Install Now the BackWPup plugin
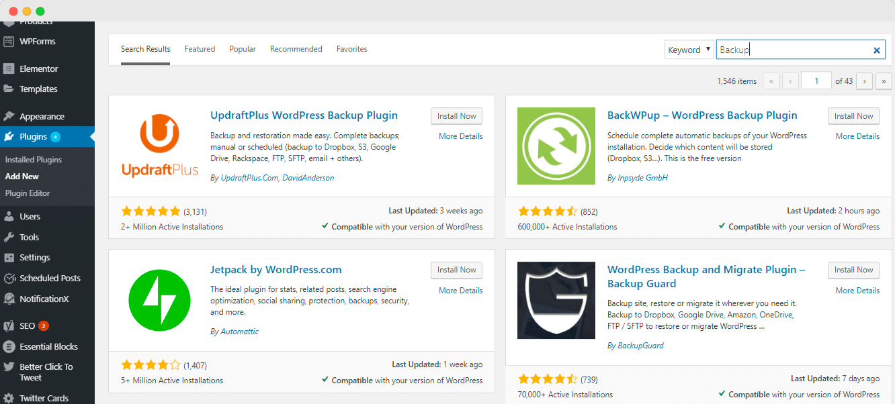Image resolution: width=895 pixels, height=404 pixels. pos(853,116)
